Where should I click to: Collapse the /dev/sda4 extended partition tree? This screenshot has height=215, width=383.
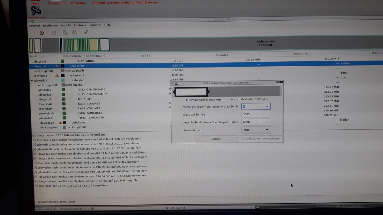pyautogui.click(x=31, y=81)
